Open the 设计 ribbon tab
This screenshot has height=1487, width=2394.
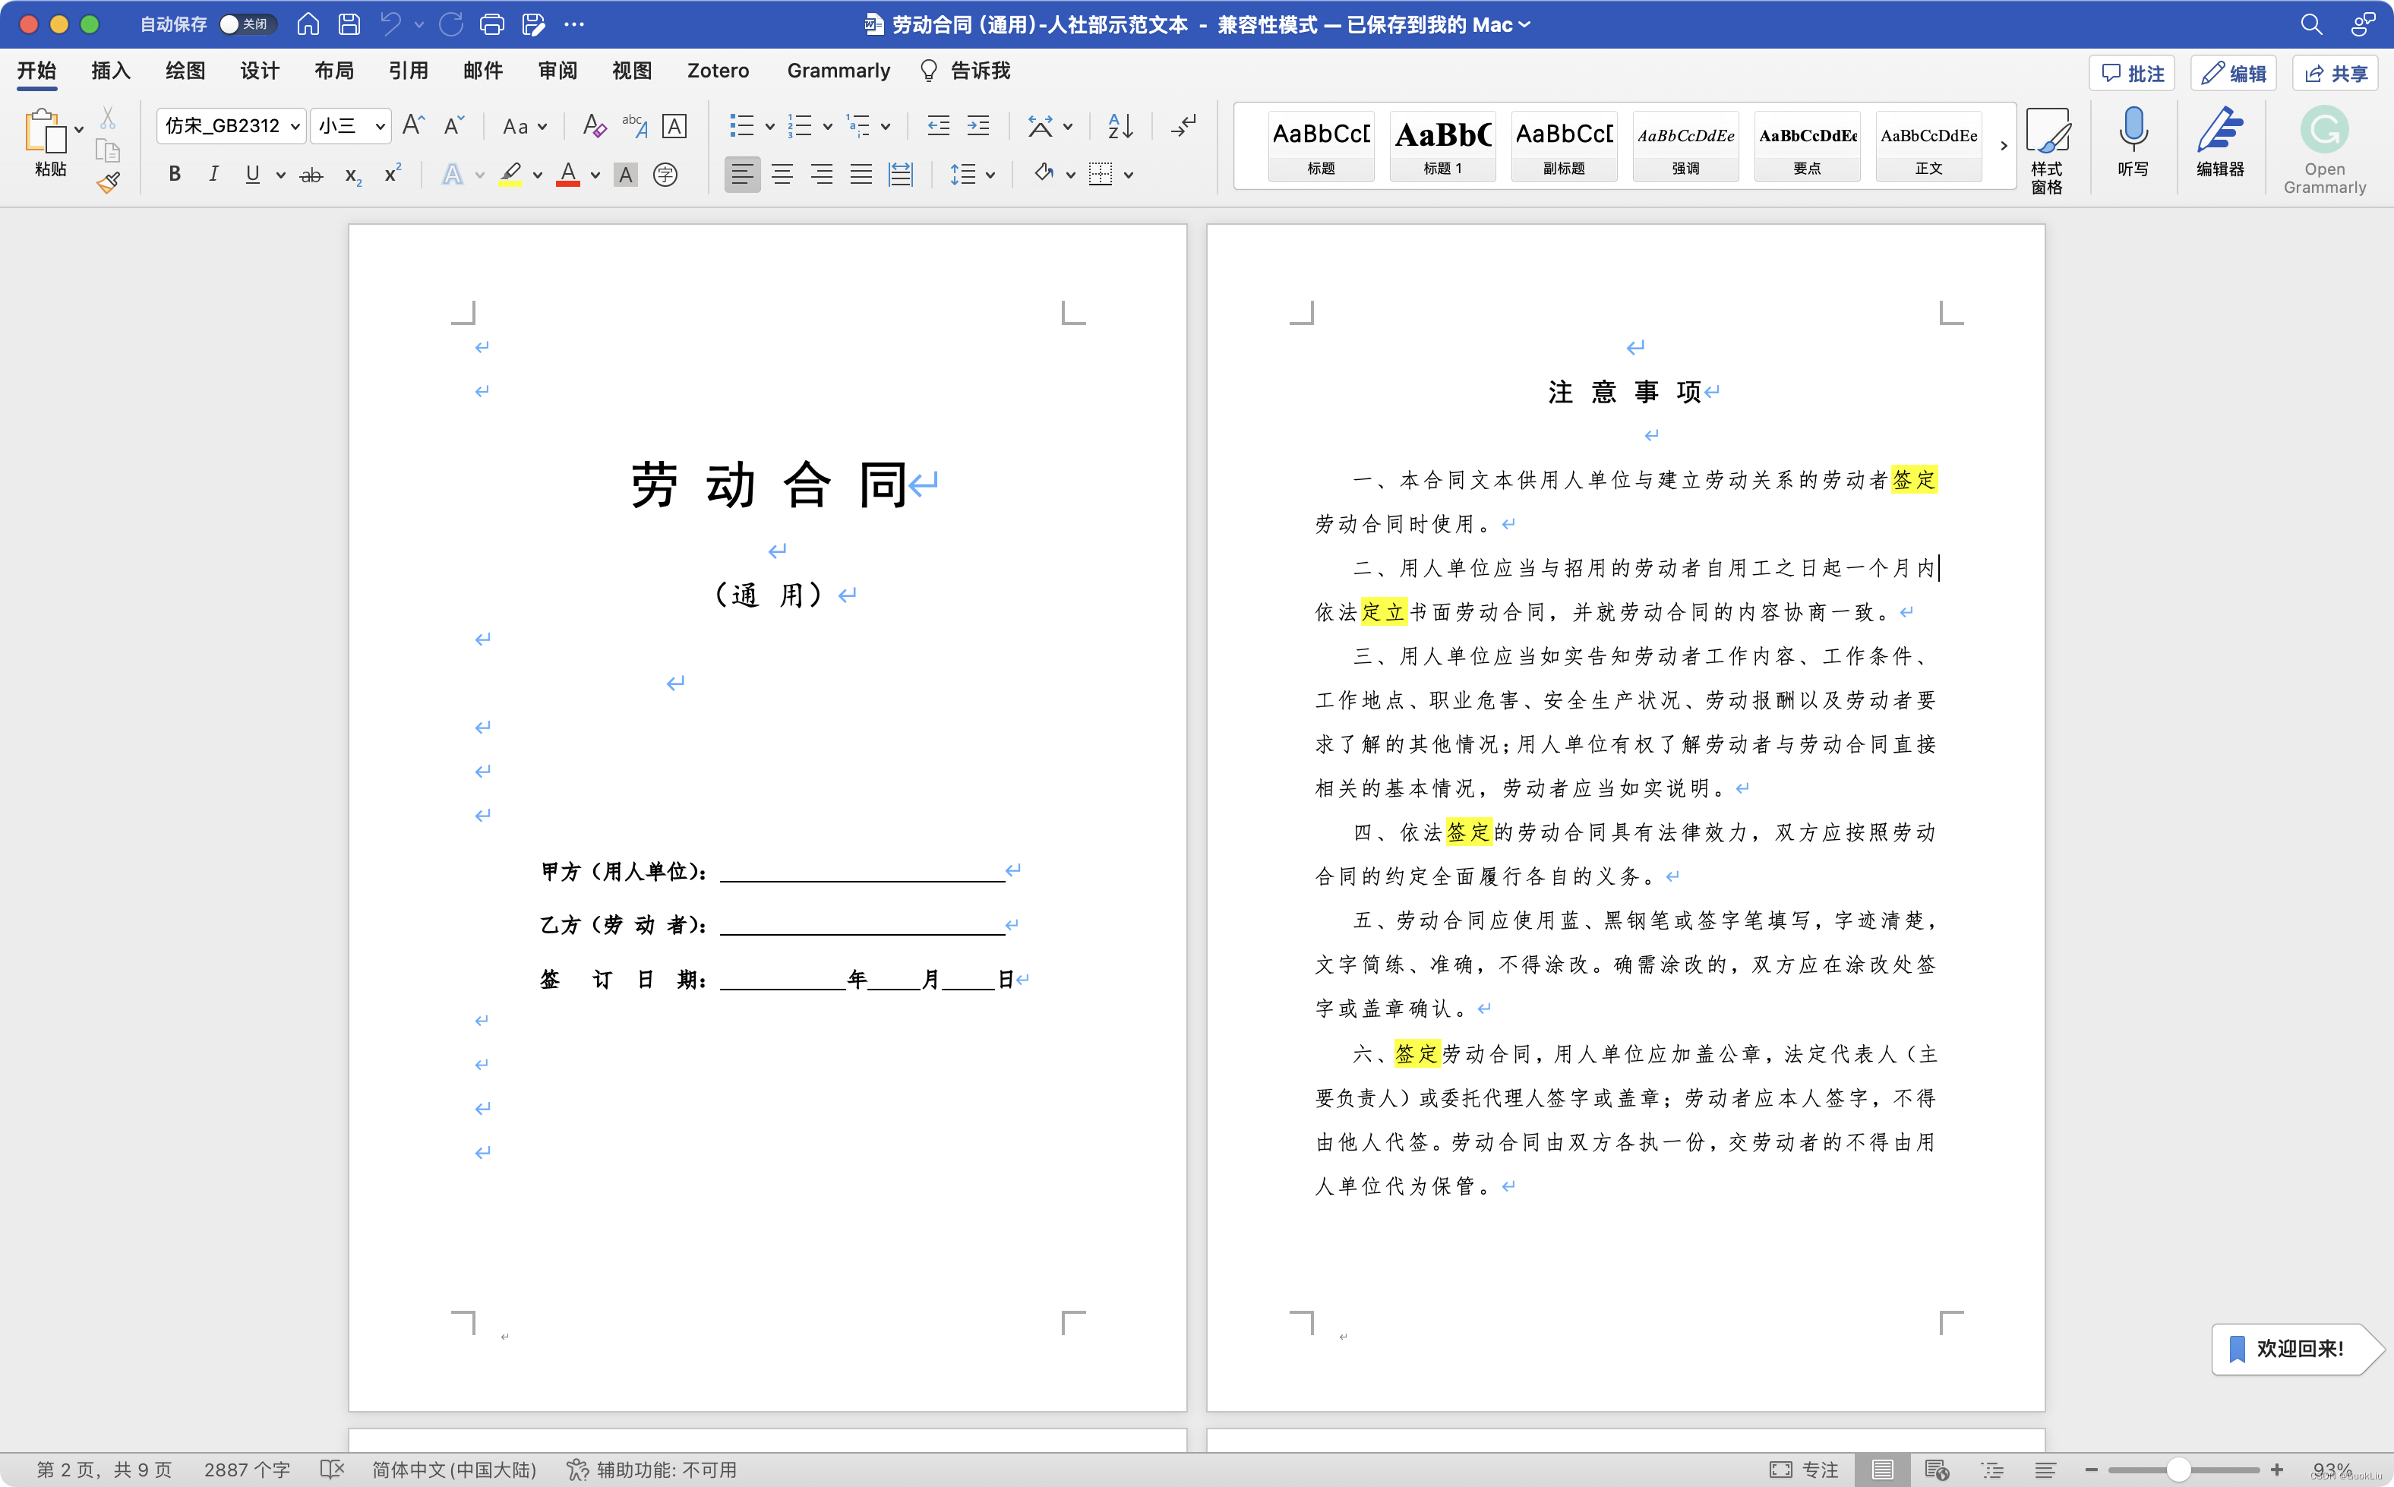pos(260,71)
